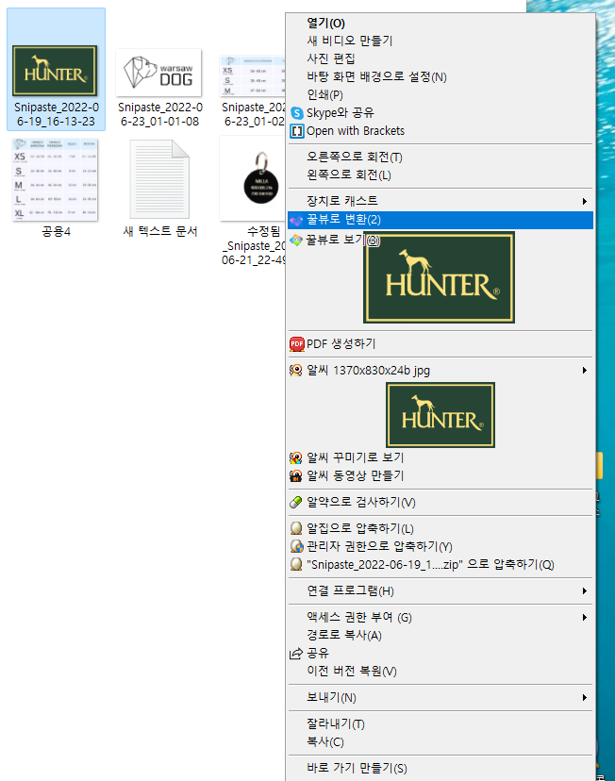
Task: Click the 알씨 꾸미기로 보기 icon
Action: coord(296,457)
